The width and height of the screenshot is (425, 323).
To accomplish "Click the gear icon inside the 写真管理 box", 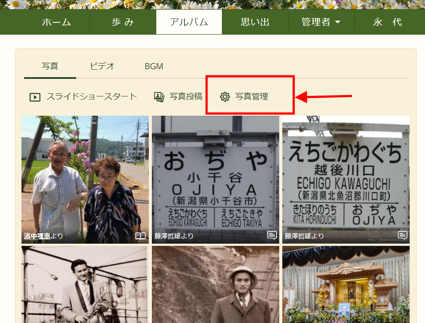I will tap(225, 96).
